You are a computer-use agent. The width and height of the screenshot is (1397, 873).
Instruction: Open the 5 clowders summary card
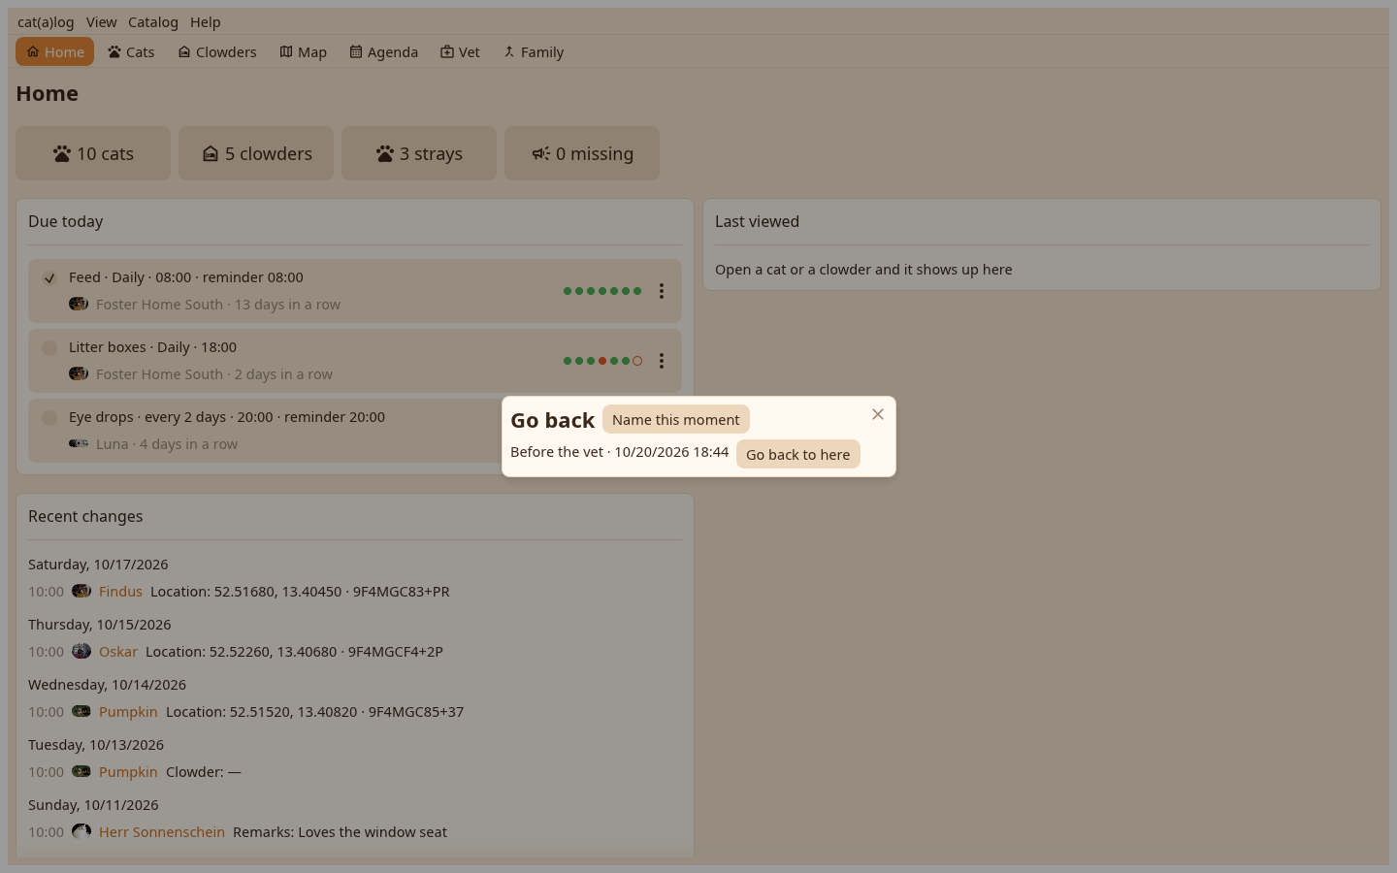coord(256,153)
